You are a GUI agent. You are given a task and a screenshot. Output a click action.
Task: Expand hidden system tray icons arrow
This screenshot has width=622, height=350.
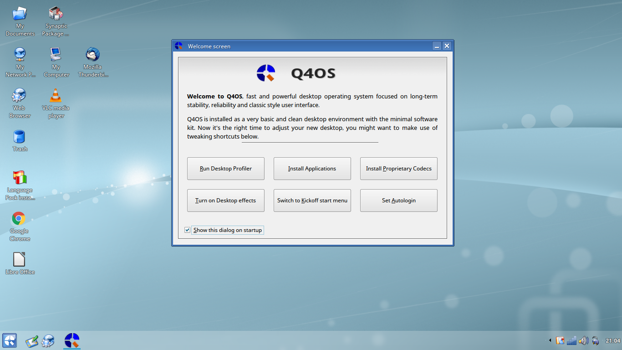(x=550, y=340)
